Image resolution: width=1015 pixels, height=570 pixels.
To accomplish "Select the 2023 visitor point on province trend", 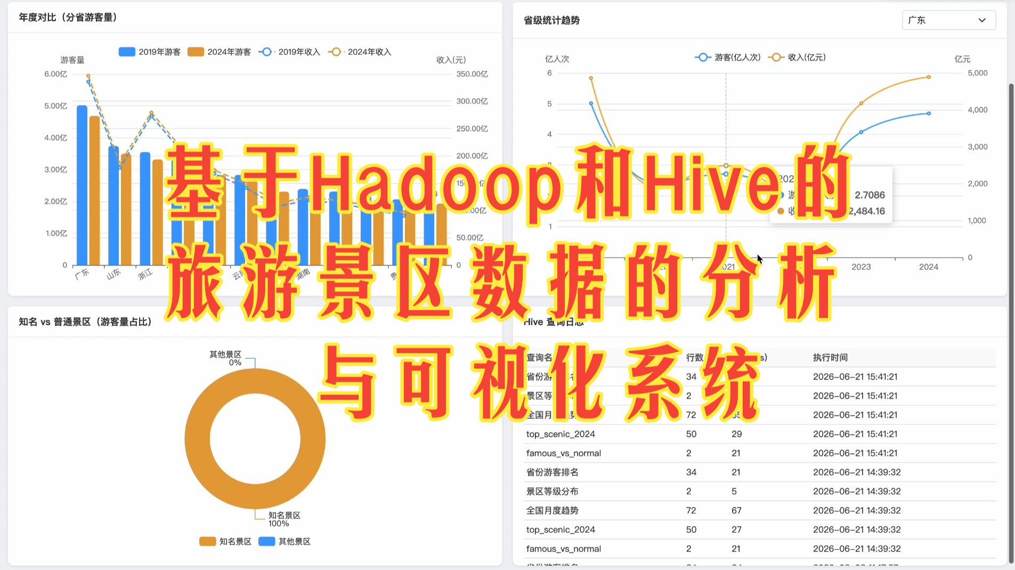I will click(x=861, y=132).
